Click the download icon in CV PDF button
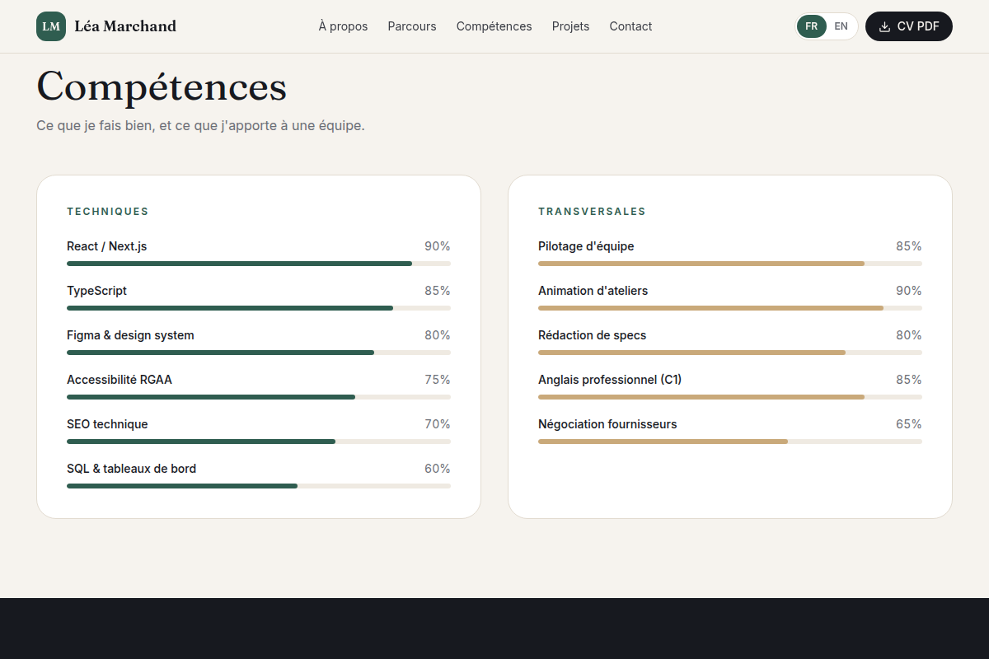 pyautogui.click(x=885, y=26)
